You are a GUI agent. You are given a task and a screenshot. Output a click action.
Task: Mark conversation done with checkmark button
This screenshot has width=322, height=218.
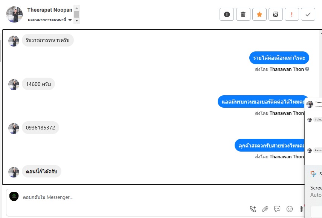point(308,14)
